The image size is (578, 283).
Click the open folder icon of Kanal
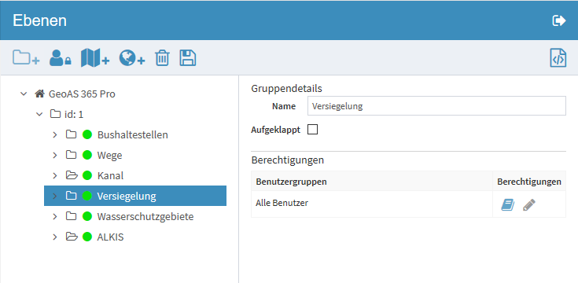point(72,175)
